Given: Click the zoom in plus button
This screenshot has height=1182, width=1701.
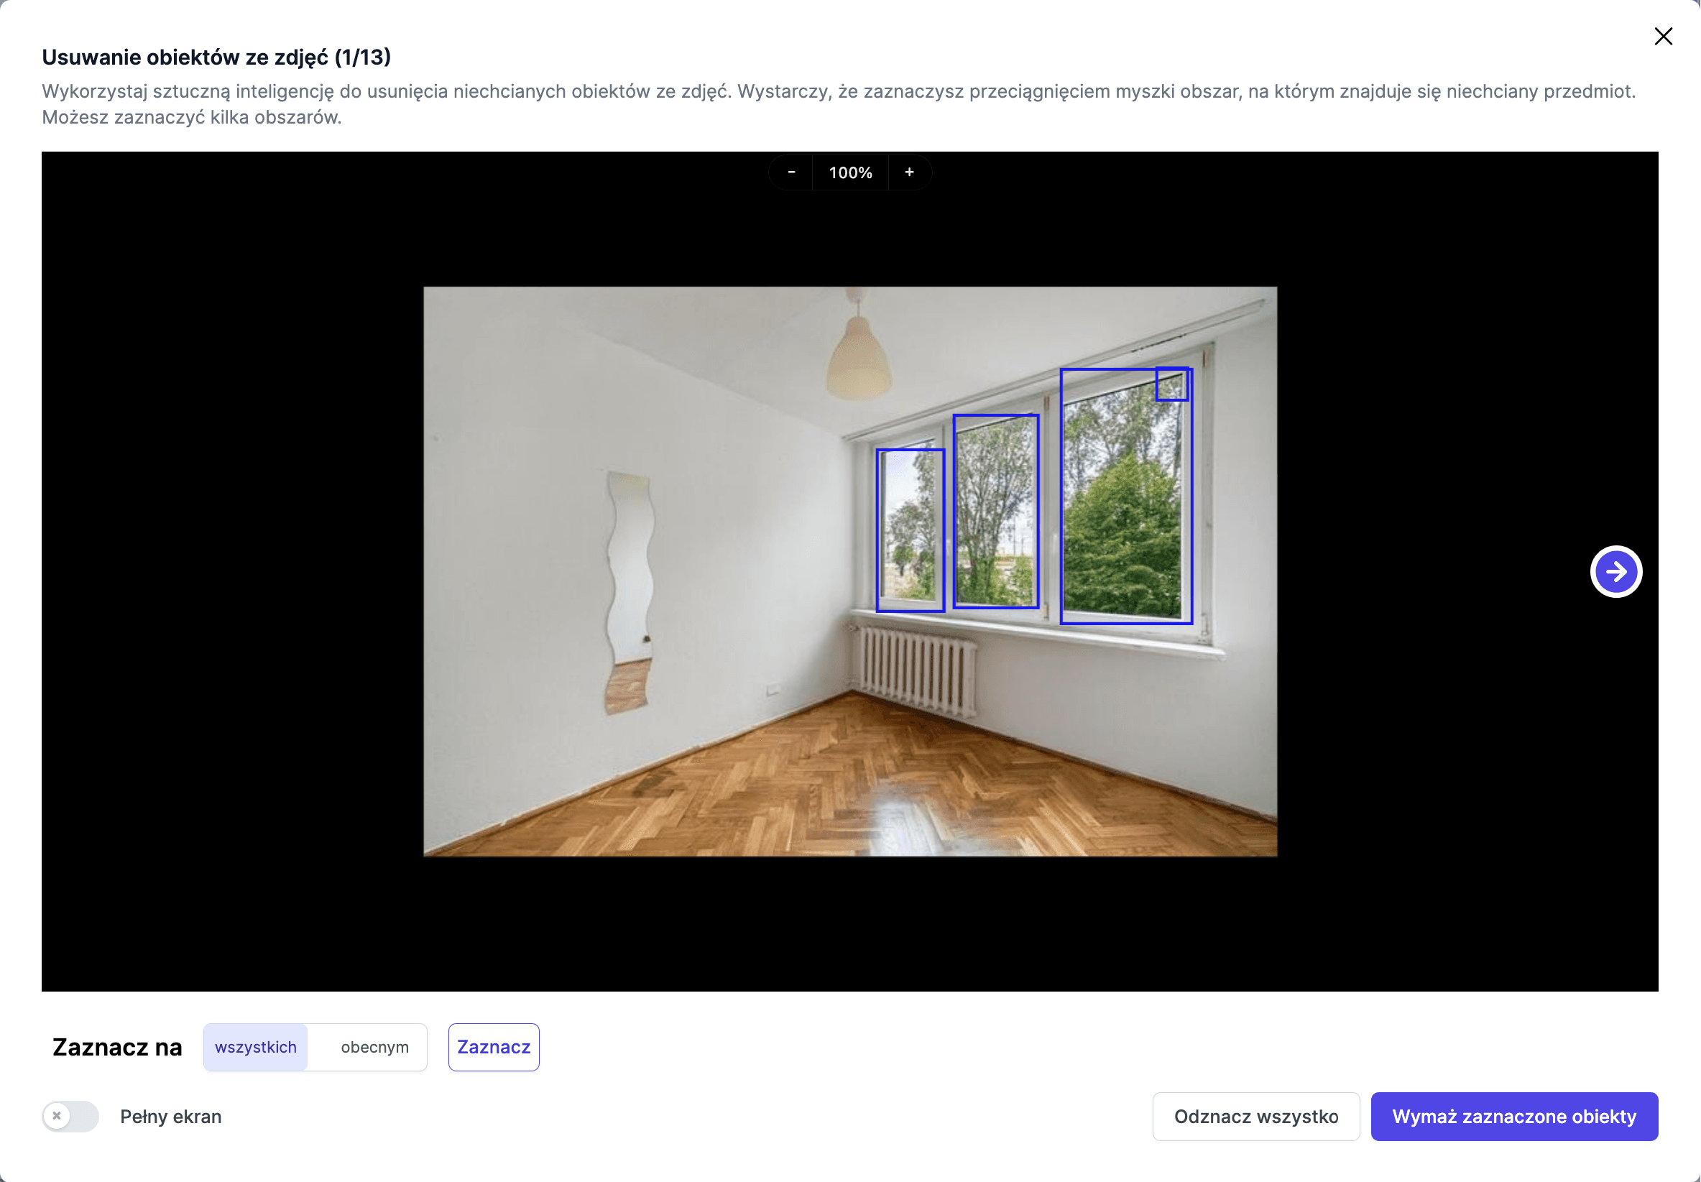Looking at the screenshot, I should 909,172.
